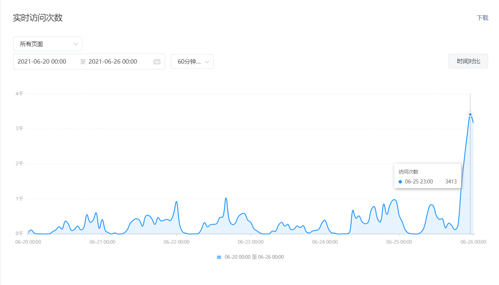Click legend text 06-20 00:00 至 06-26 00:00
The width and height of the screenshot is (499, 285).
(x=254, y=257)
